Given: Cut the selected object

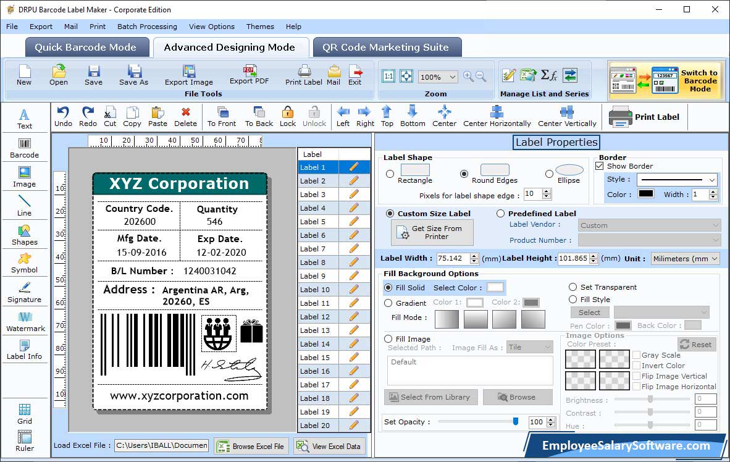Looking at the screenshot, I should tap(110, 117).
